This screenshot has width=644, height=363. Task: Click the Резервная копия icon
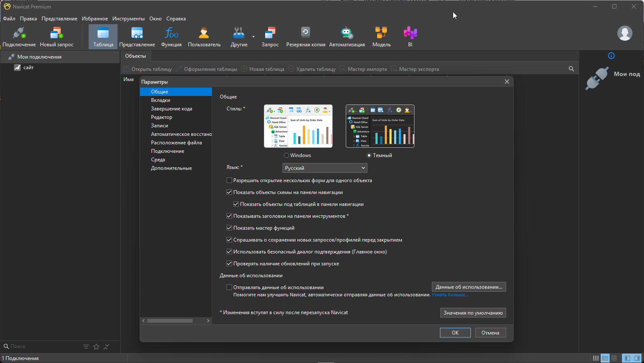305,37
